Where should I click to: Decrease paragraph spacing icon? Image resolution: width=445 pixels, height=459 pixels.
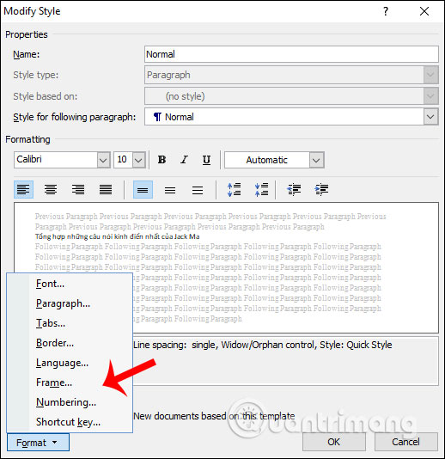261,190
